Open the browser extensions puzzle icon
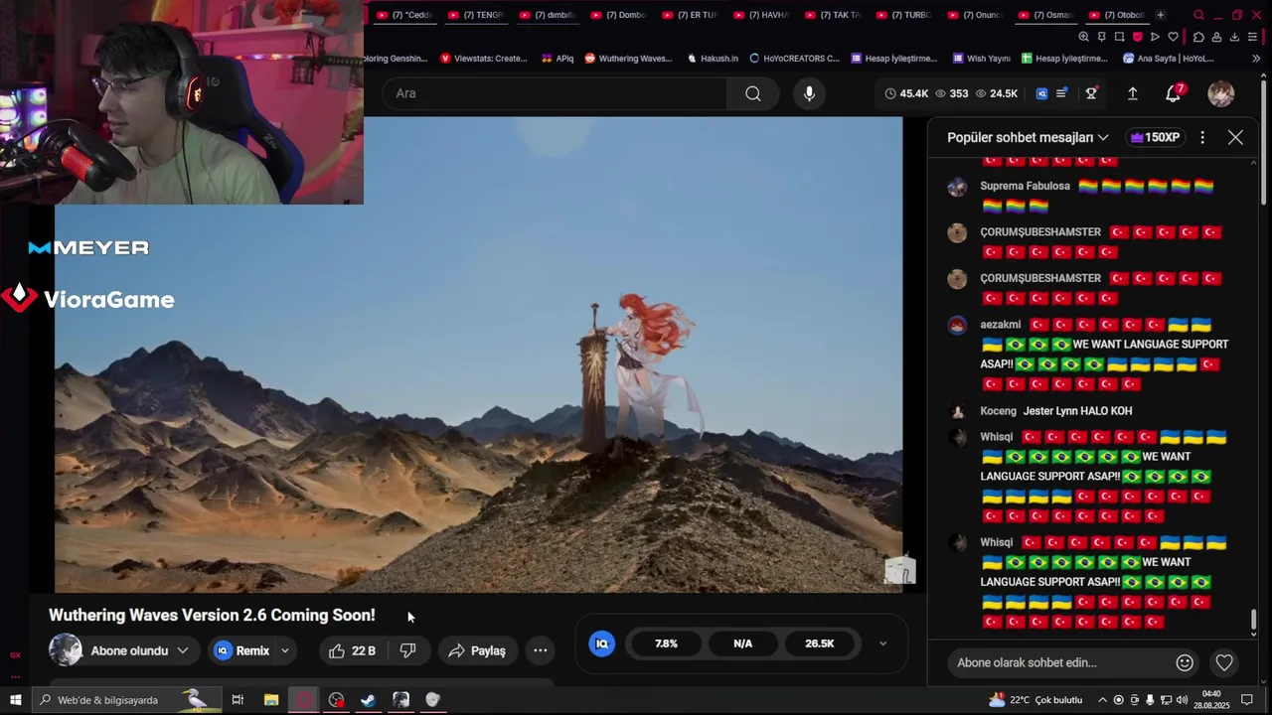The height and width of the screenshot is (715, 1272). pyautogui.click(x=1198, y=37)
